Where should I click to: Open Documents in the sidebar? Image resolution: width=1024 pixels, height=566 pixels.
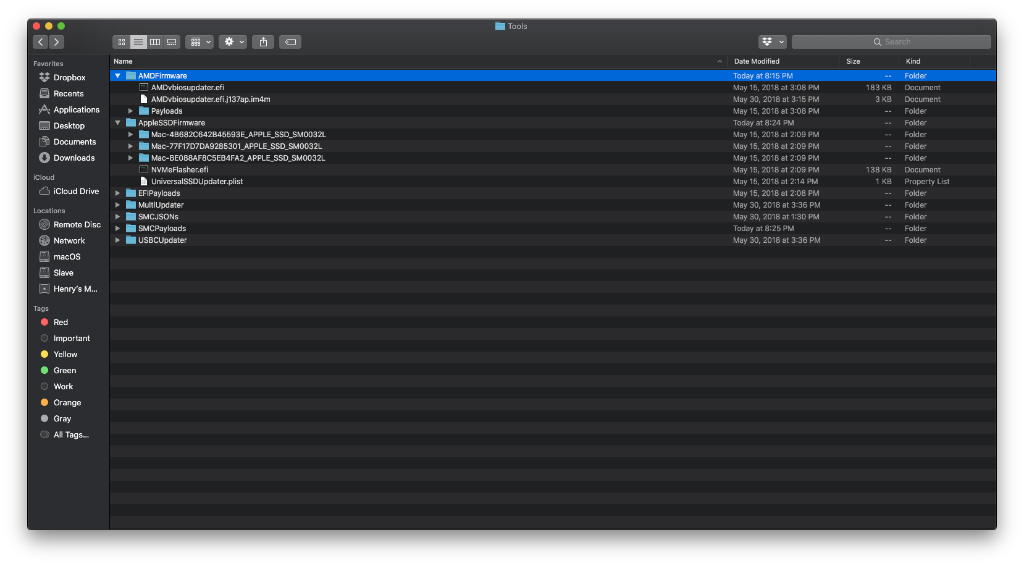pos(75,142)
